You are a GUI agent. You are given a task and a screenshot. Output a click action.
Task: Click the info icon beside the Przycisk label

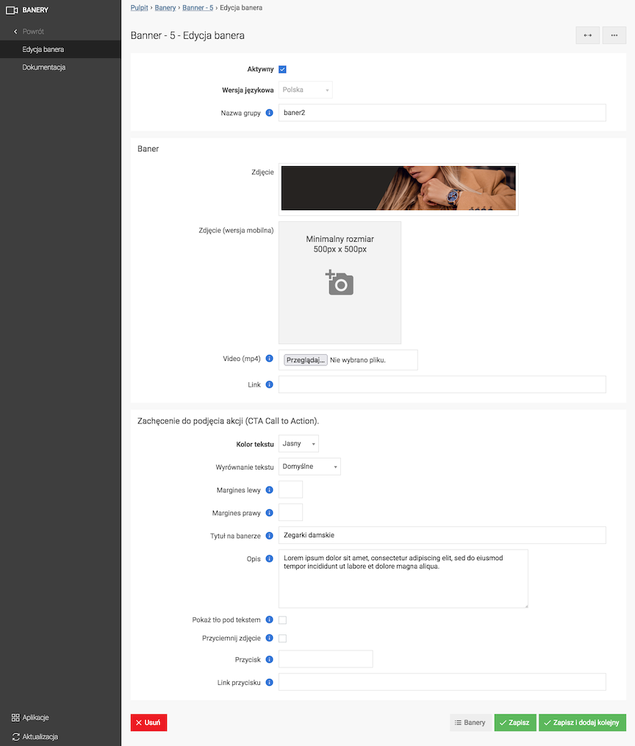click(x=269, y=659)
